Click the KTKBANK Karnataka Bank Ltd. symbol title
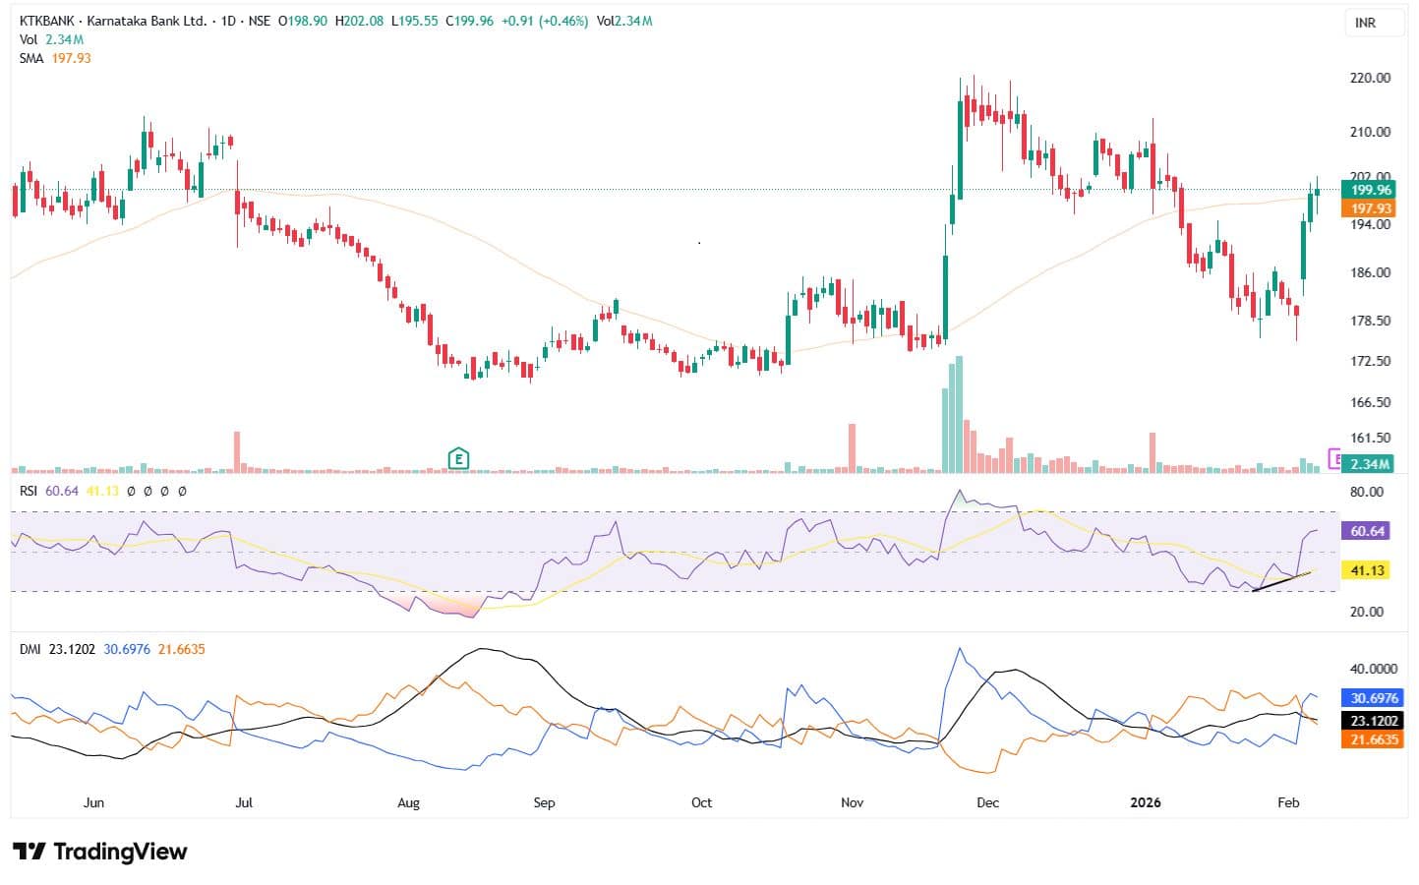The image size is (1419, 885). pyautogui.click(x=112, y=21)
